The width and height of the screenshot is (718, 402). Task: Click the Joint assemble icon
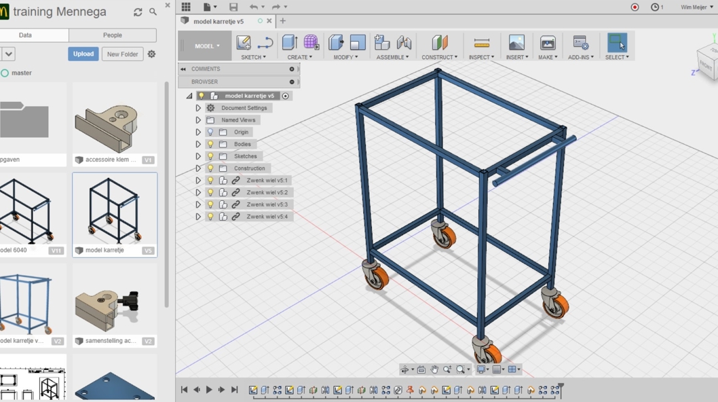(x=404, y=43)
